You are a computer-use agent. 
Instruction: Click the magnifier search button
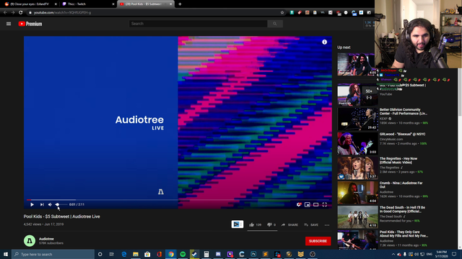coord(275,24)
